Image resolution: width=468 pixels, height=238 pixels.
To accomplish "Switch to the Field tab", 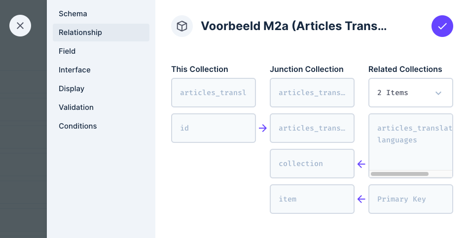I will click(67, 51).
